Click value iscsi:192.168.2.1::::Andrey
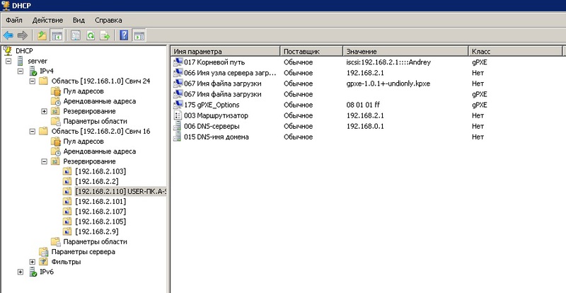 [388, 62]
